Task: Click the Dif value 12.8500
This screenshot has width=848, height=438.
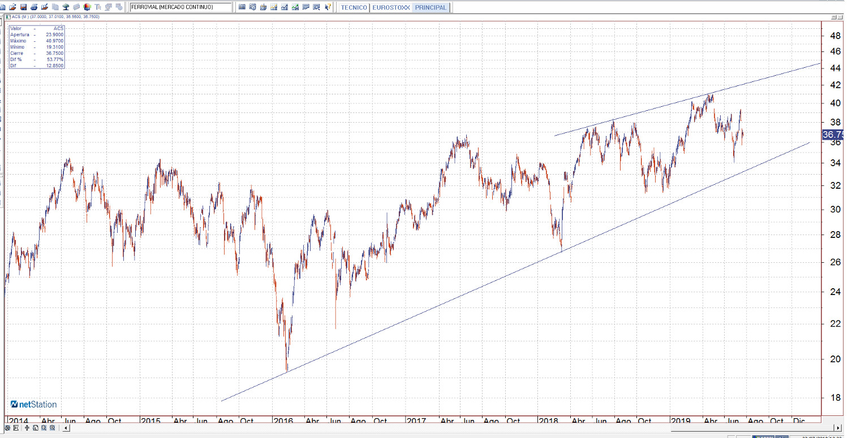Action: tap(55, 66)
